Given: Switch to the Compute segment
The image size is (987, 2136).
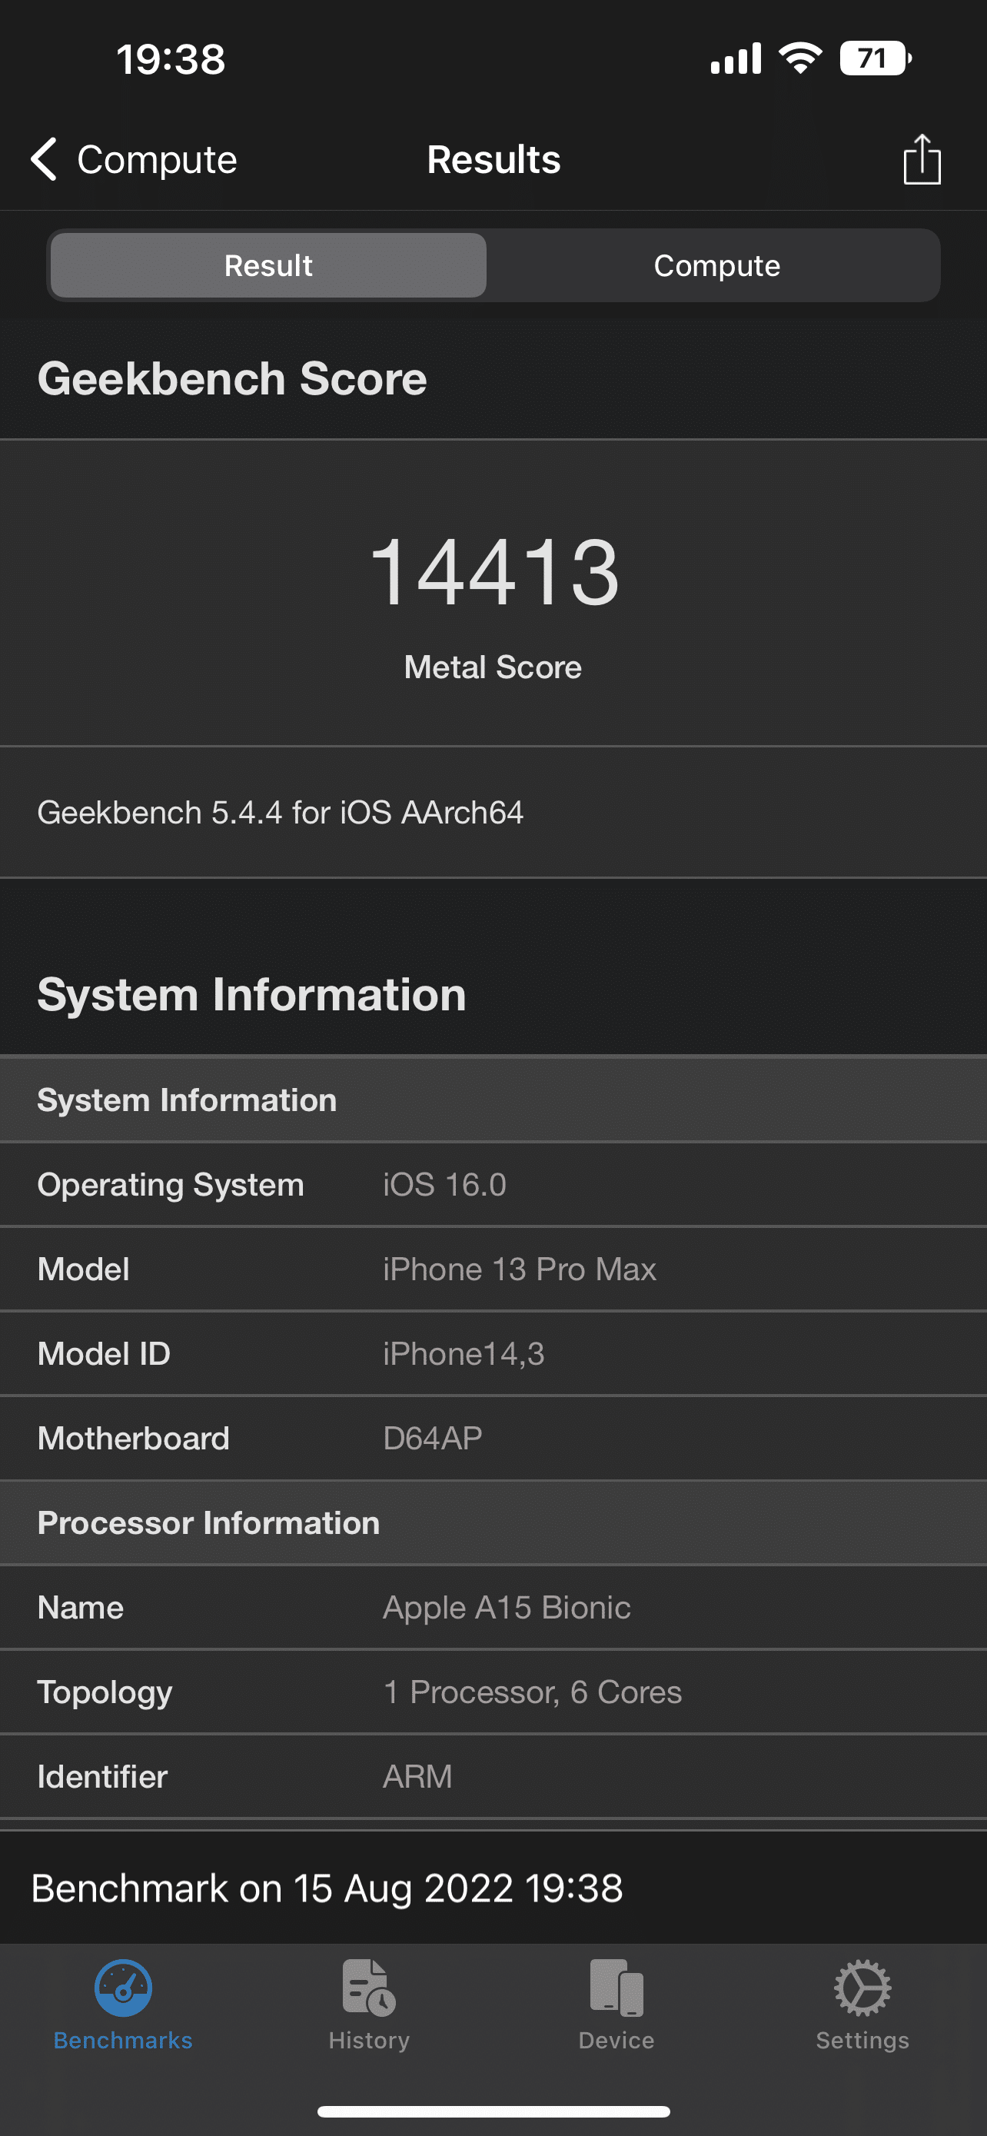Looking at the screenshot, I should tap(717, 265).
